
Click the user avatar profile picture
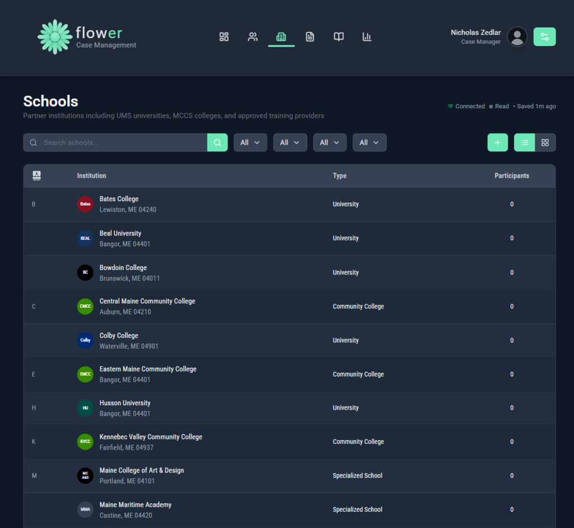pyautogui.click(x=517, y=37)
